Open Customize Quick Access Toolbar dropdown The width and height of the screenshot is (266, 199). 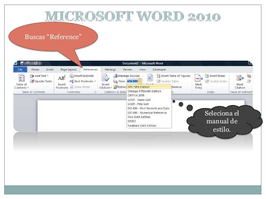tap(41, 64)
